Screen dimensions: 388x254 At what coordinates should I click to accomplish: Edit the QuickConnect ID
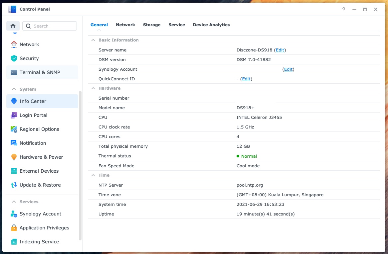click(x=246, y=79)
